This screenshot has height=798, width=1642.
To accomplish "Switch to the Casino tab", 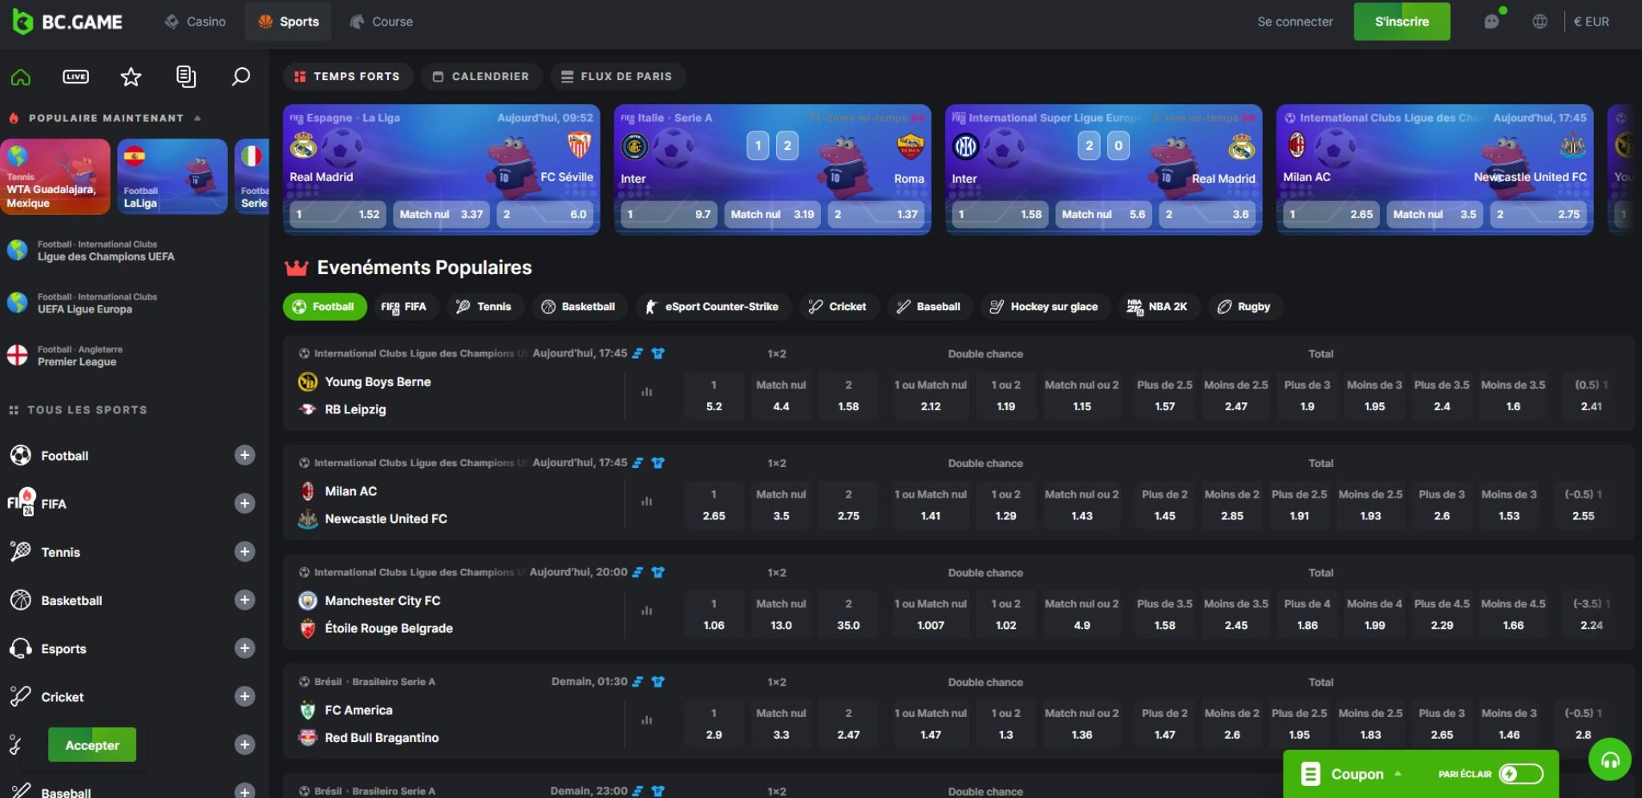I will tap(195, 22).
